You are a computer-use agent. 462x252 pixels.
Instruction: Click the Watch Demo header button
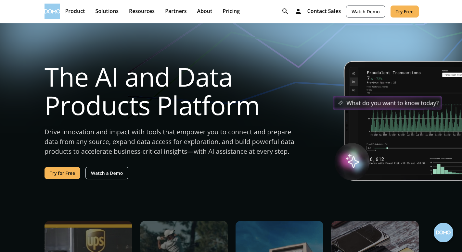366,11
